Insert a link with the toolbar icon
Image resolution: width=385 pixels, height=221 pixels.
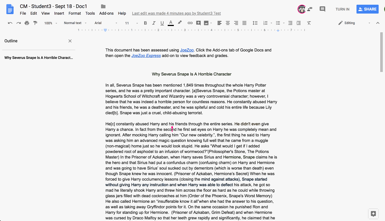click(190, 23)
